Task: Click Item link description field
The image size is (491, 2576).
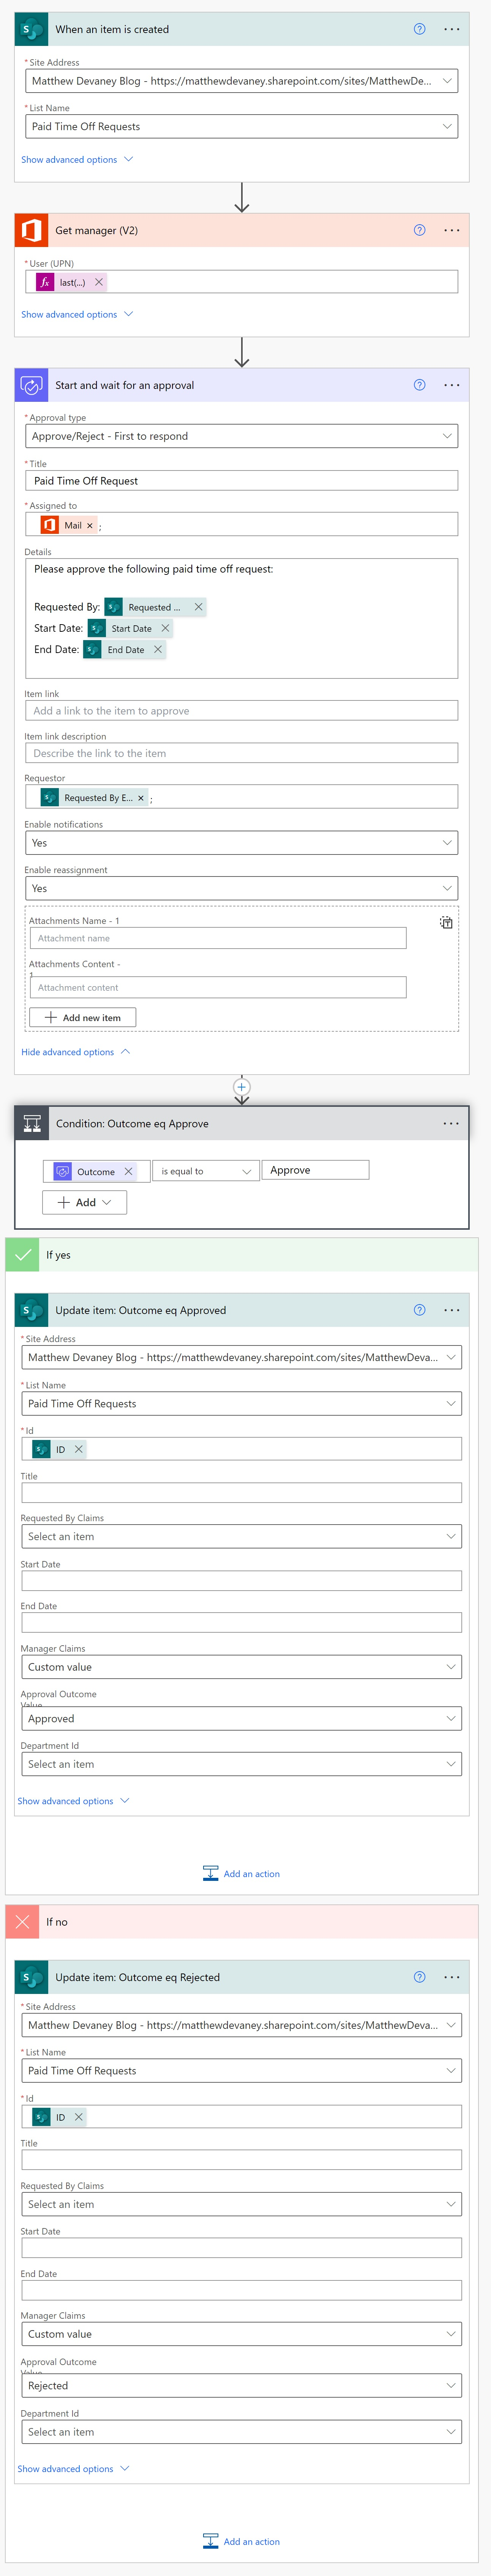Action: coord(241,753)
